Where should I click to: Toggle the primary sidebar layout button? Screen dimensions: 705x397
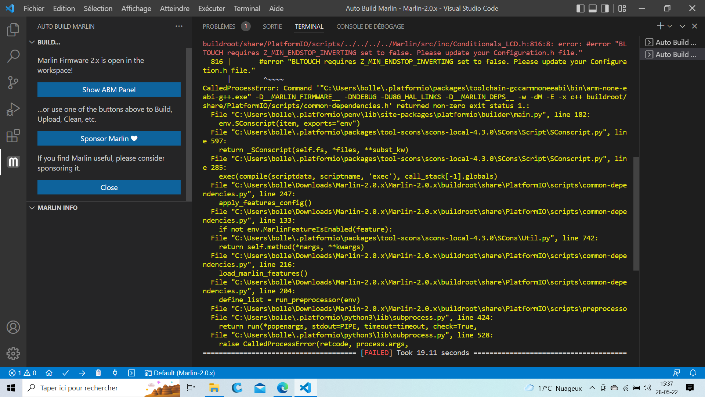pos(581,8)
